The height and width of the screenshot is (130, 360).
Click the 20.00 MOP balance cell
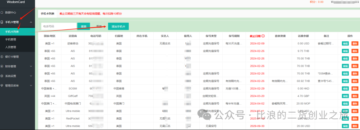(303, 104)
